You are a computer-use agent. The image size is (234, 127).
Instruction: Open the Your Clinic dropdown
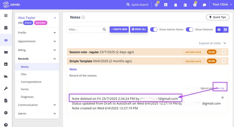coord(222,4)
